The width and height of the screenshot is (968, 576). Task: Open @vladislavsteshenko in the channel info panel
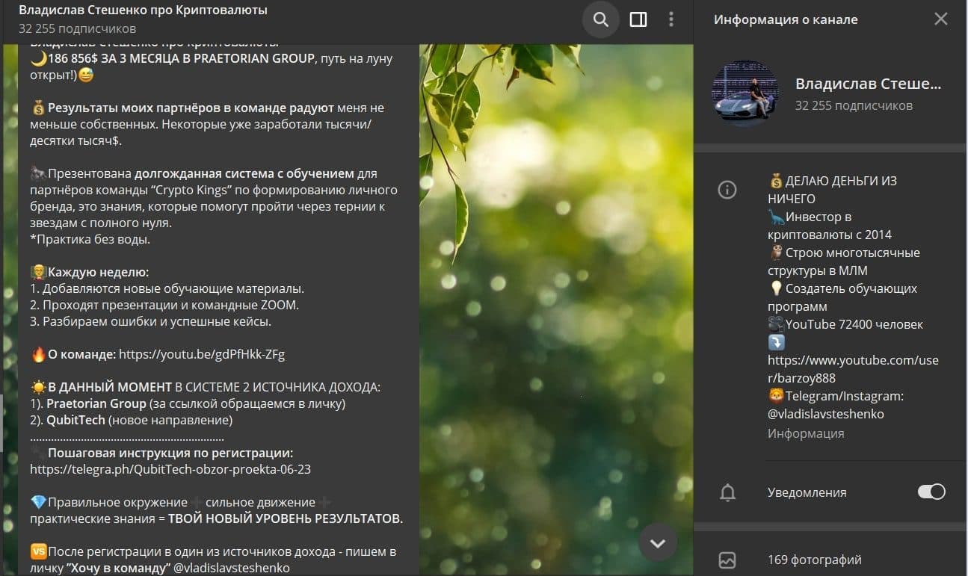[x=826, y=414]
